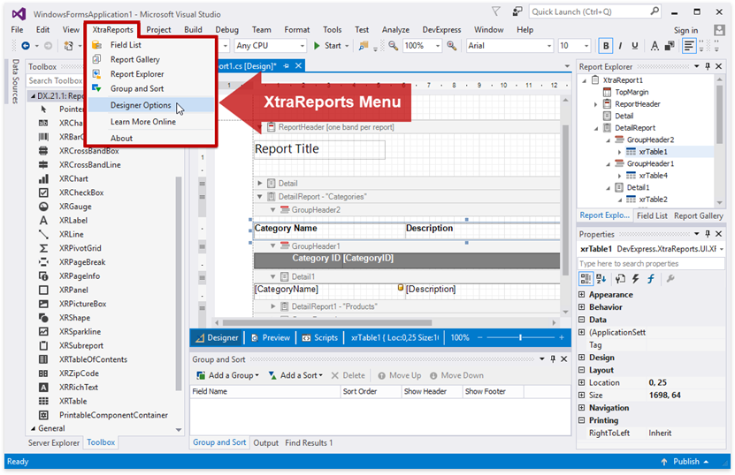Image resolution: width=735 pixels, height=475 pixels.
Task: Choose the XRZipCode toolbox control
Action: (x=80, y=373)
